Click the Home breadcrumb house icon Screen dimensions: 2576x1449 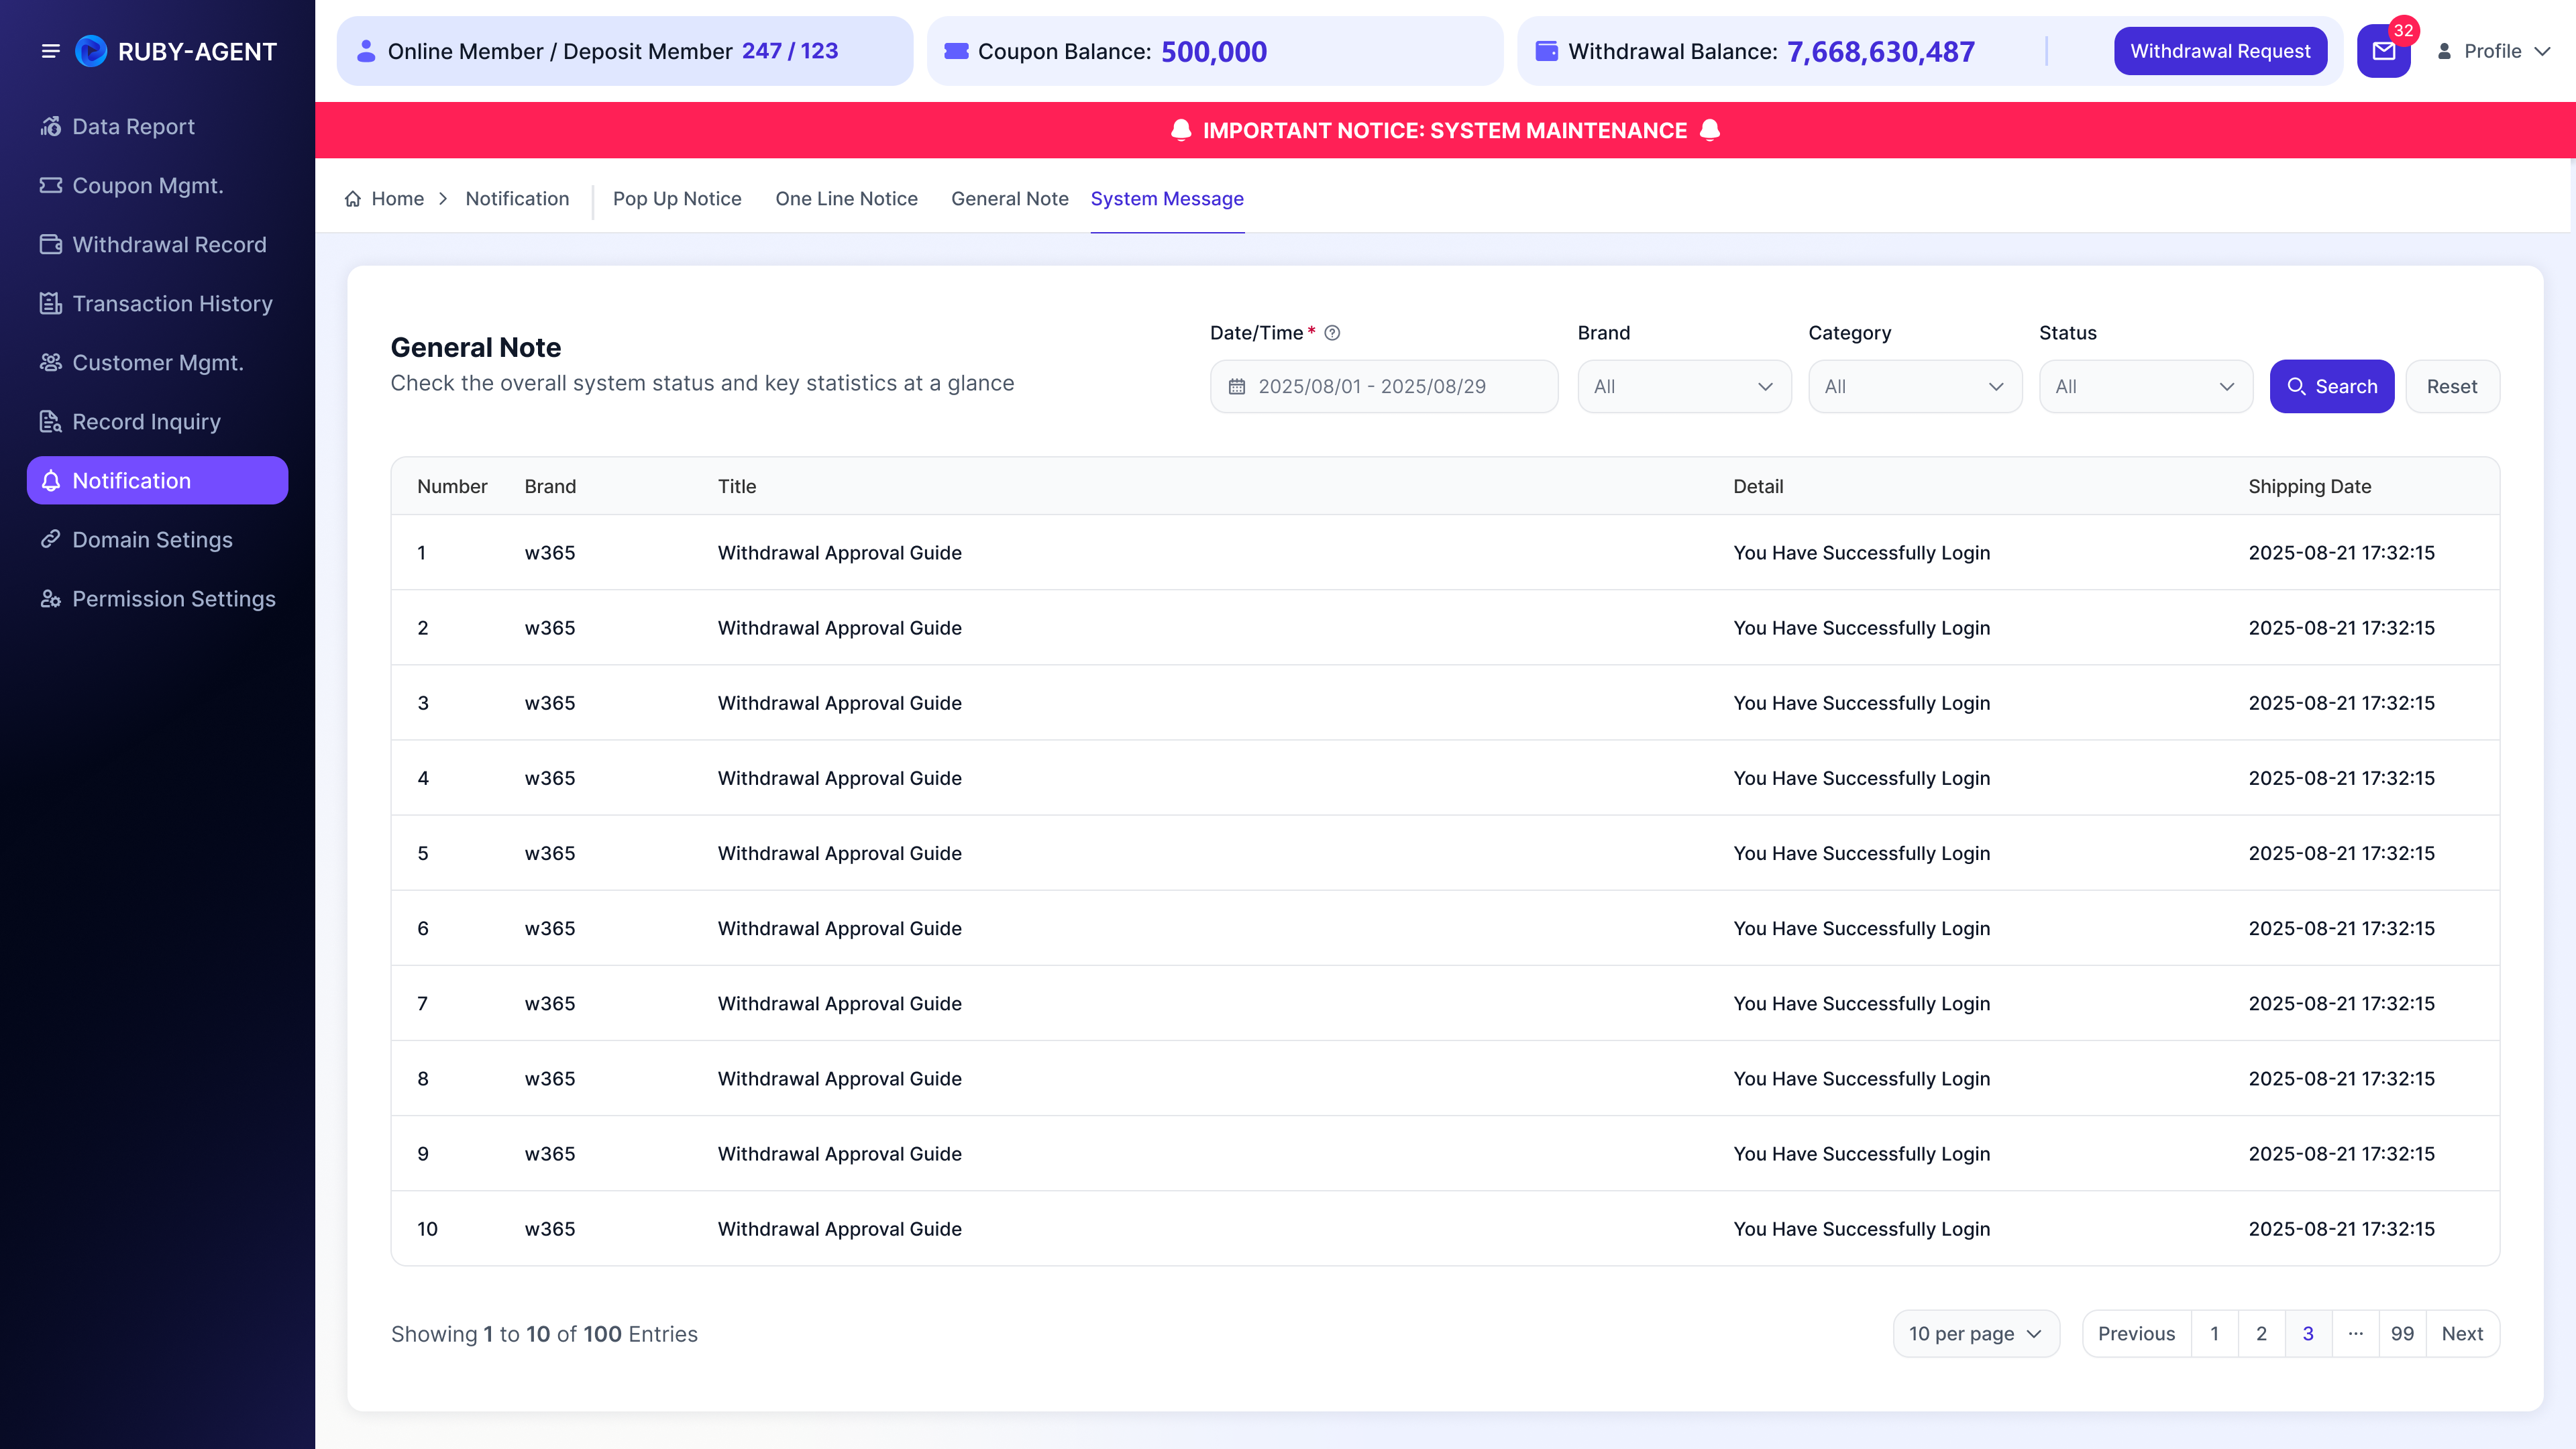point(353,199)
